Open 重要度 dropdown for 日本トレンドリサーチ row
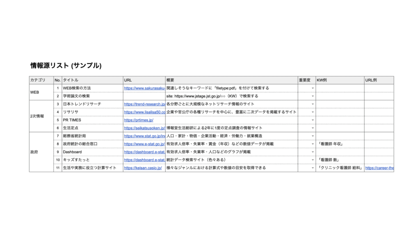This screenshot has height=236, width=420. (x=313, y=104)
